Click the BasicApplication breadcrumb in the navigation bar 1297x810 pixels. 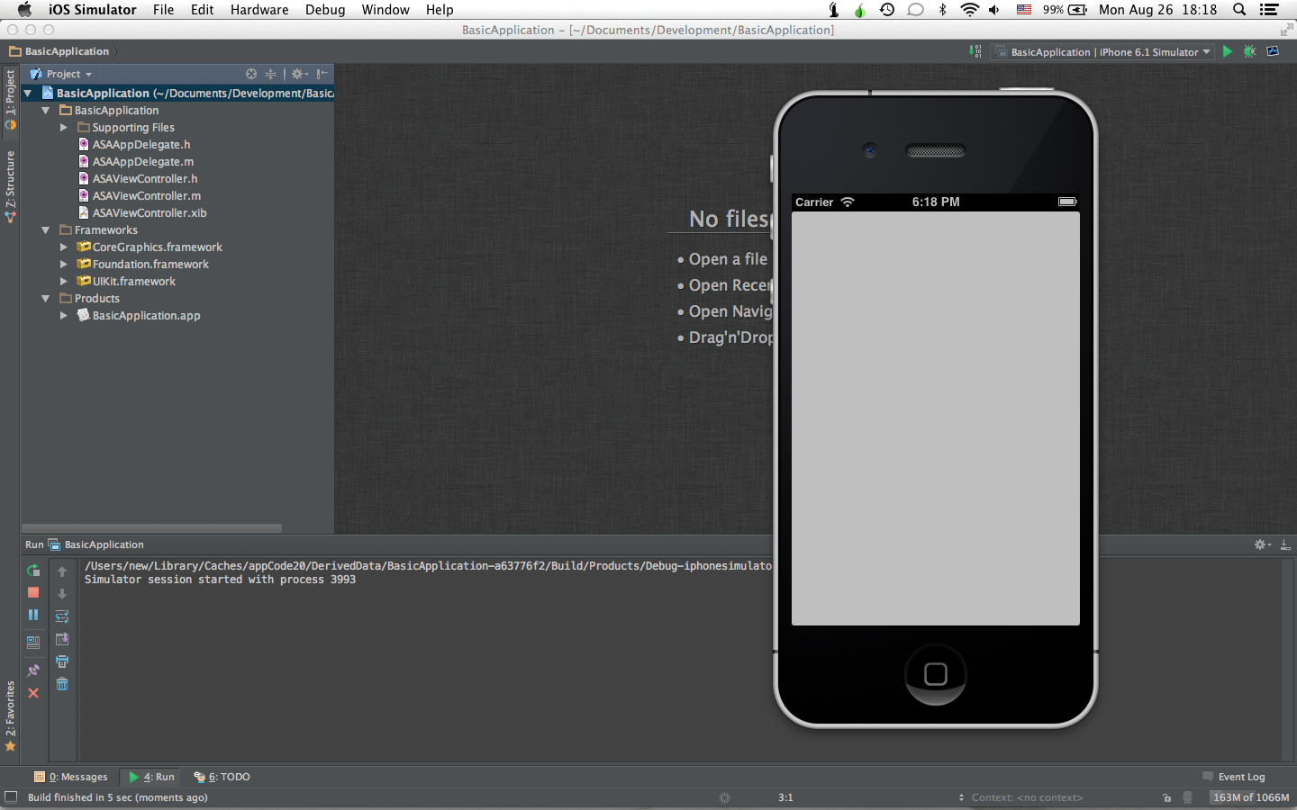tap(59, 51)
